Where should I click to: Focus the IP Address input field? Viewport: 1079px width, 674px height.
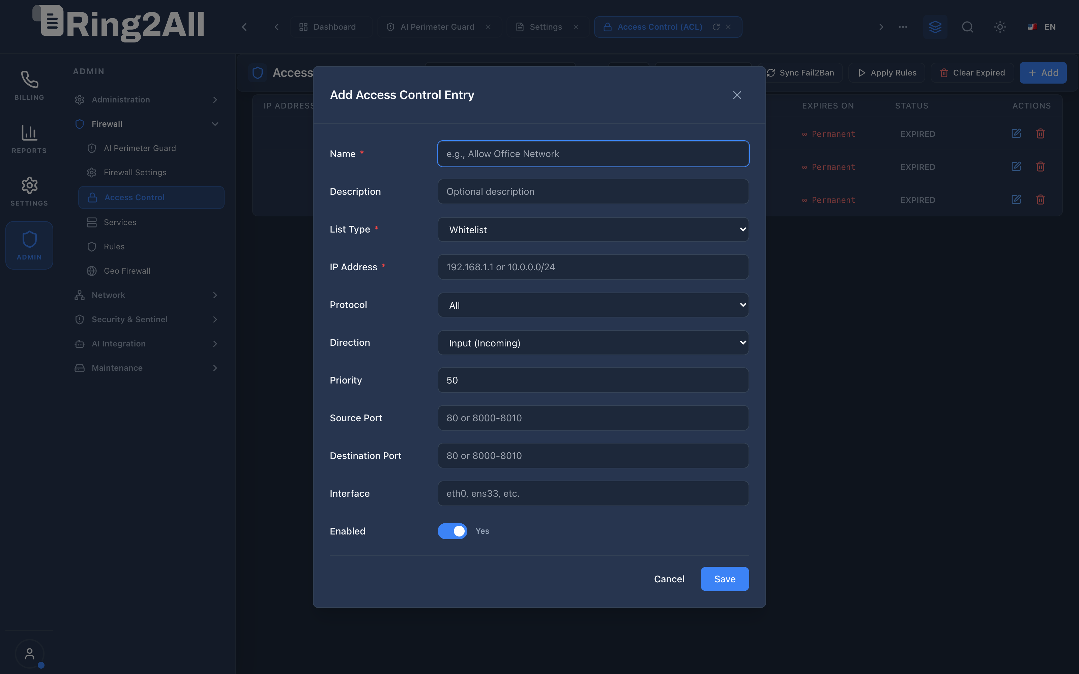coord(593,267)
